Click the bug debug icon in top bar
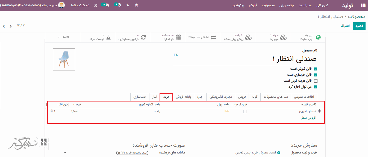Image resolution: width=368 pixels, height=157 pixels. click(137, 5)
